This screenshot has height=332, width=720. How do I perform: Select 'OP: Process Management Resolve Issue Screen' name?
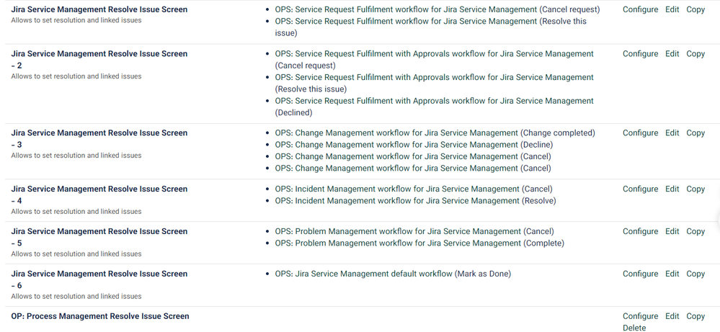pyautogui.click(x=100, y=316)
